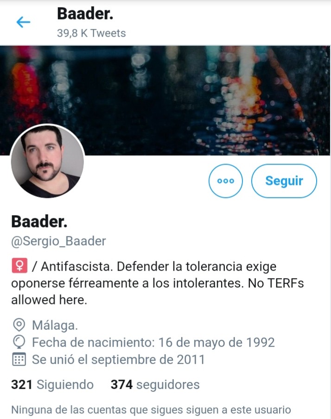Click the Ninguna de las cuentas notice
The width and height of the screenshot is (331, 419).
point(151,410)
